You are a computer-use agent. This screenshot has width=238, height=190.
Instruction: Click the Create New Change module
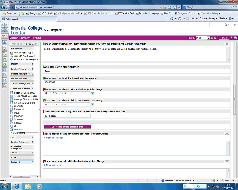pyautogui.click(x=24, y=103)
